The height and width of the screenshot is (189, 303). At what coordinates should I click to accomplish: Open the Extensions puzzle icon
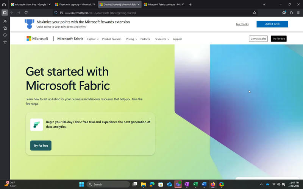click(x=291, y=13)
